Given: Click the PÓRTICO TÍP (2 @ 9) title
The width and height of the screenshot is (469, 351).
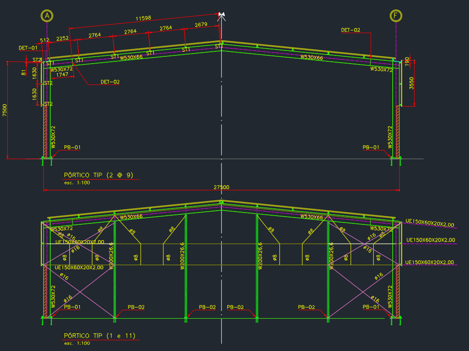Looking at the screenshot, I should pyautogui.click(x=99, y=175).
